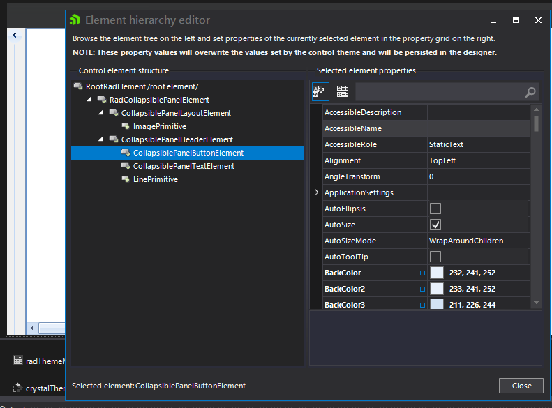Screen dimensions: 552x408
Task: Click the radThemeManager component icon
Action: click(x=18, y=361)
